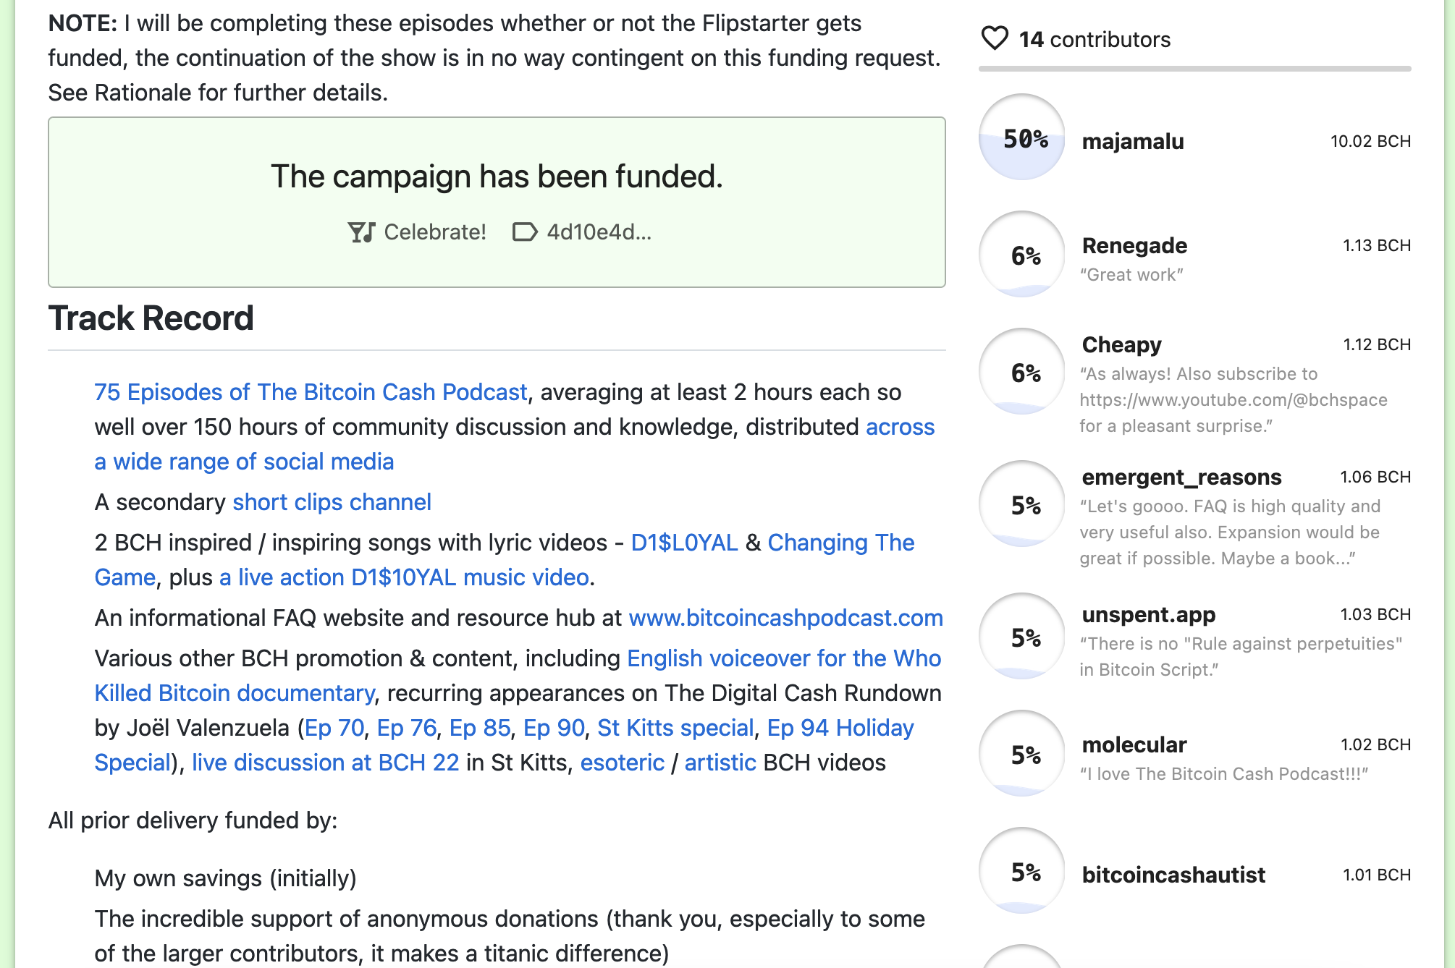Screen dimensions: 1455x968
Task: Open the St Kitts special link
Action: pyautogui.click(x=675, y=728)
